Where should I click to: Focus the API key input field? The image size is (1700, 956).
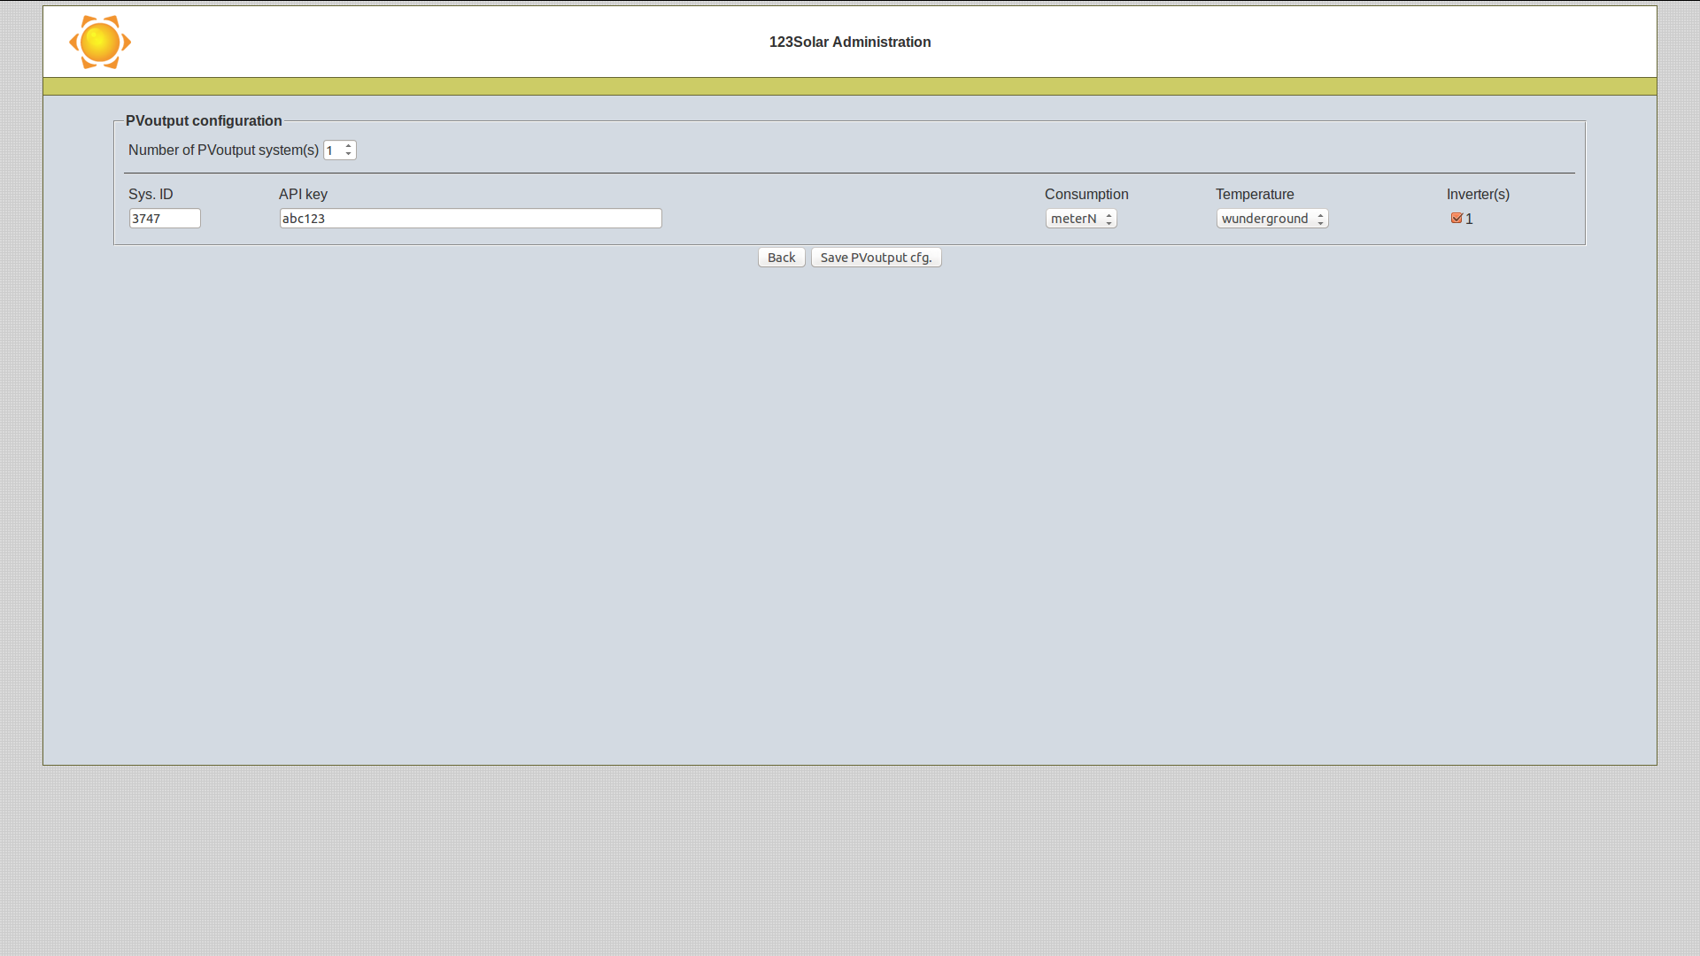click(470, 219)
